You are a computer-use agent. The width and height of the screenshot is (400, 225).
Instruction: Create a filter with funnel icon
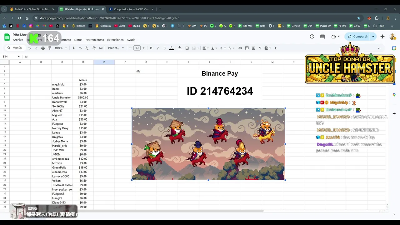(260, 48)
